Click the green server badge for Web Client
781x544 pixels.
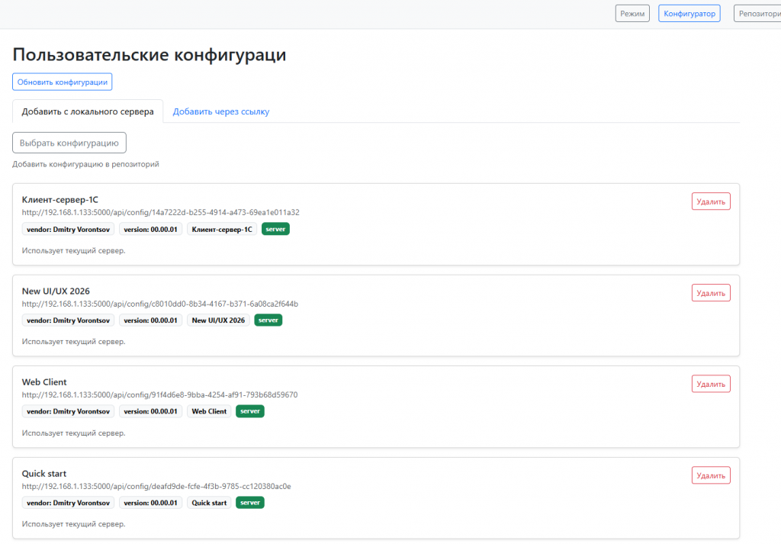[250, 411]
